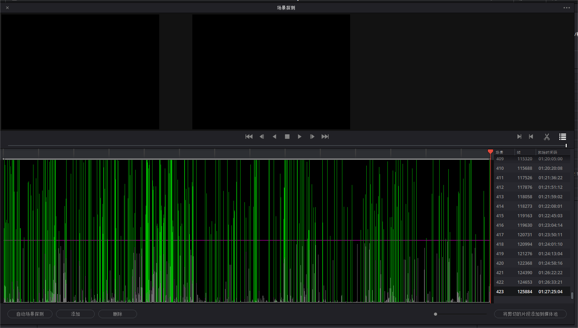Close the 场景探测 window
This screenshot has width=578, height=328.
[x=7, y=8]
